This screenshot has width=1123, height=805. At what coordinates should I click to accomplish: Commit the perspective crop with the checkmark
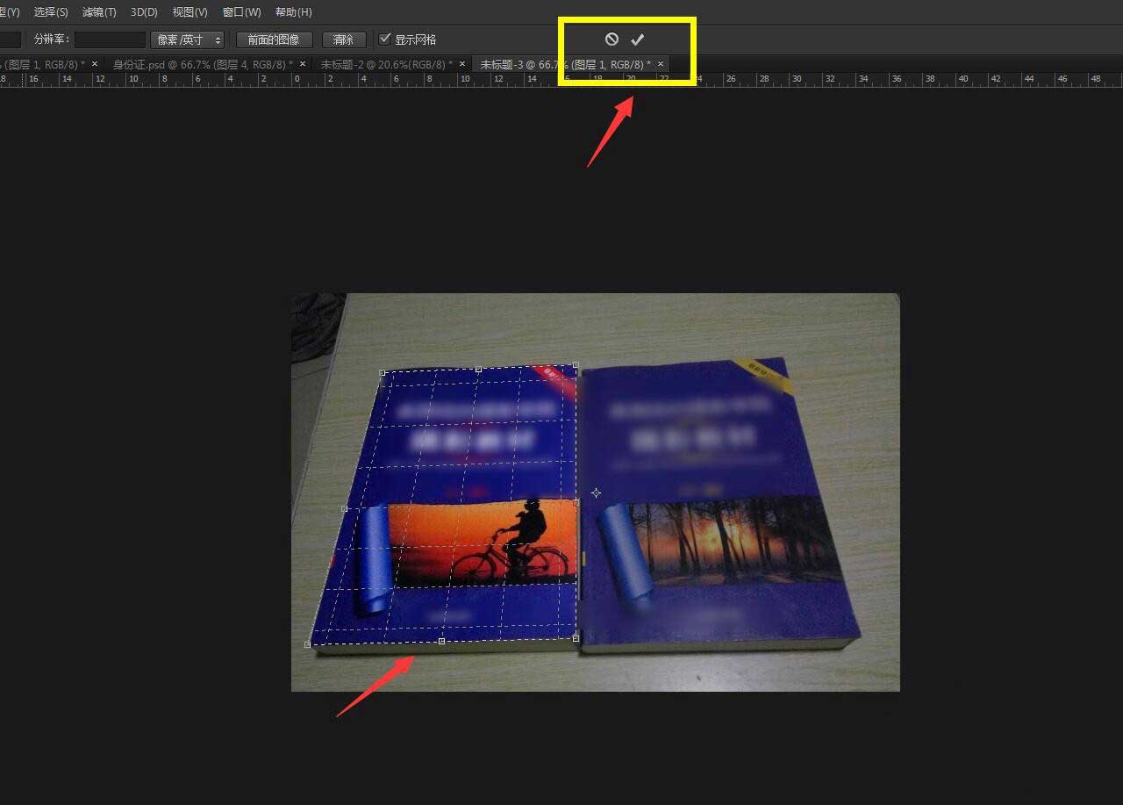click(638, 40)
